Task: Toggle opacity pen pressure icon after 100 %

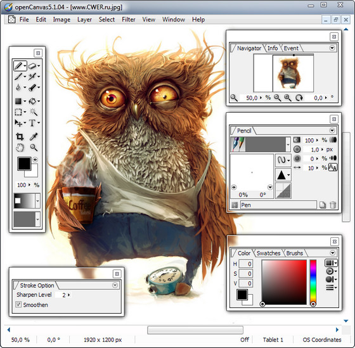Action: [333, 140]
